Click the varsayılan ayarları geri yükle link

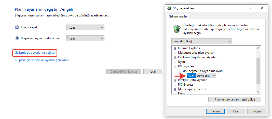42,60
